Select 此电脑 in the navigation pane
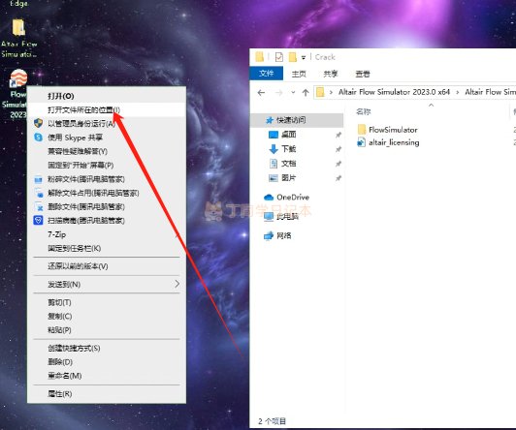 click(288, 216)
